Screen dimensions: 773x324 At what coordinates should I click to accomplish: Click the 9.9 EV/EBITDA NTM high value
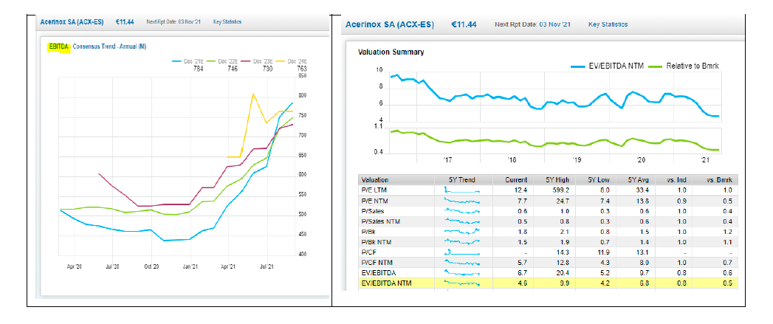(565, 283)
